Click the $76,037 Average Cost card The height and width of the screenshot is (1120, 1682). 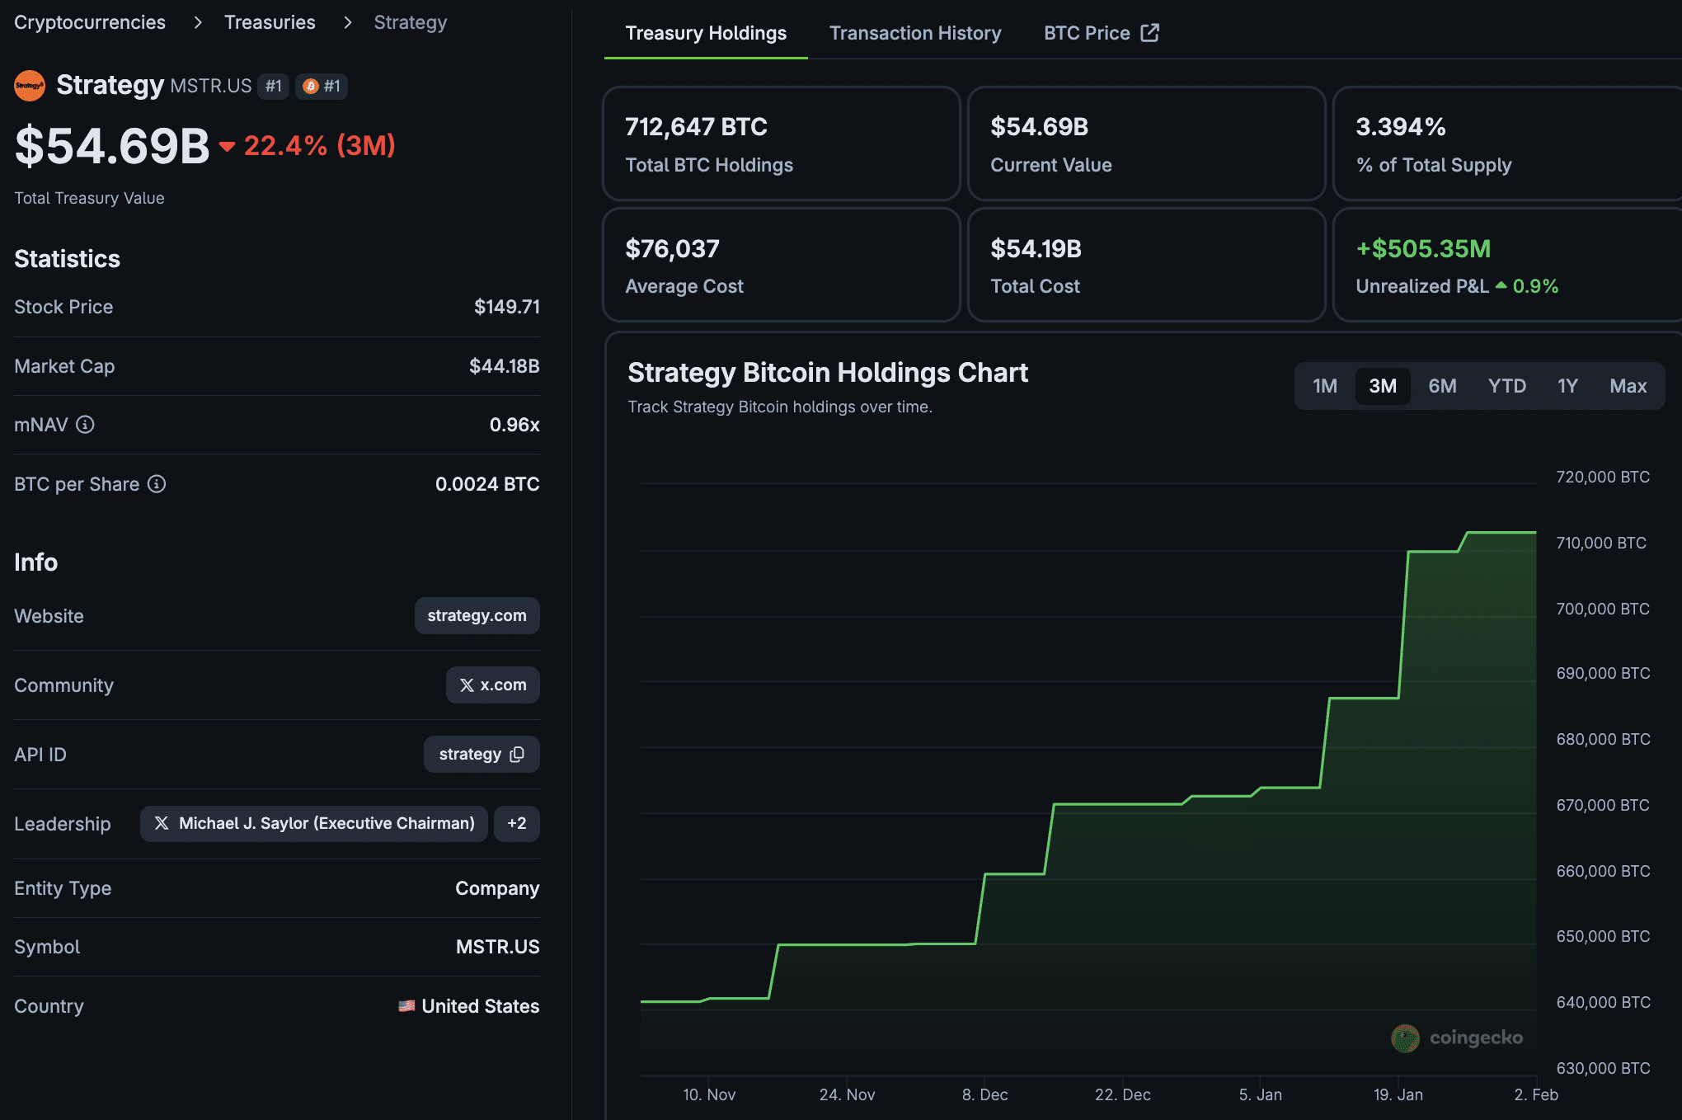(x=782, y=265)
